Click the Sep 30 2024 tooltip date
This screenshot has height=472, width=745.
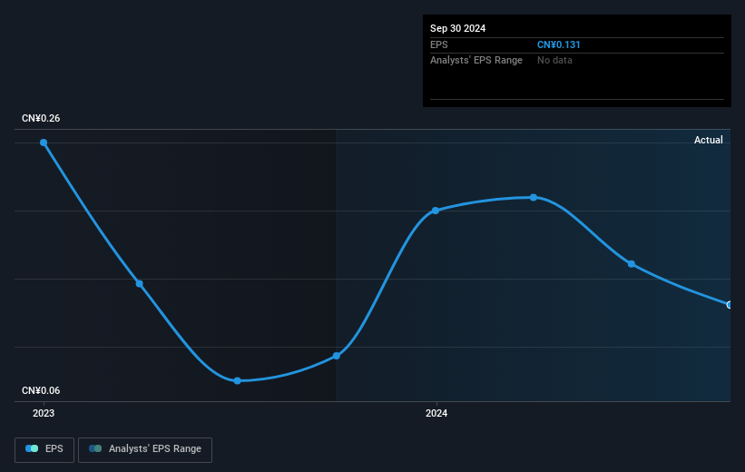tap(457, 28)
